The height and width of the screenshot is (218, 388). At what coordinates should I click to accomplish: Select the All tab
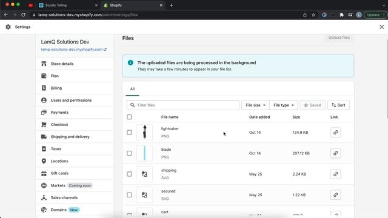click(x=132, y=89)
